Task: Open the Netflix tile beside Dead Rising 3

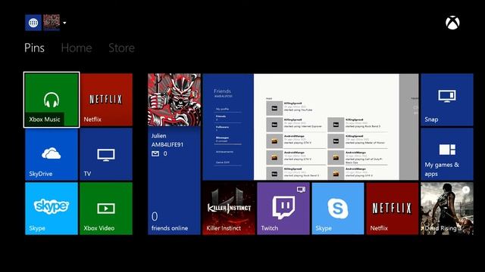Action: click(x=393, y=209)
